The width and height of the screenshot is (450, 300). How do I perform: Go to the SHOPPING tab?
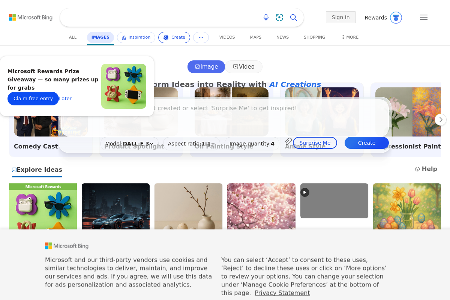pyautogui.click(x=314, y=37)
